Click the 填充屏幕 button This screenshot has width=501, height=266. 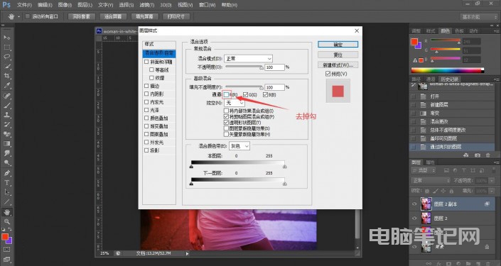144,16
